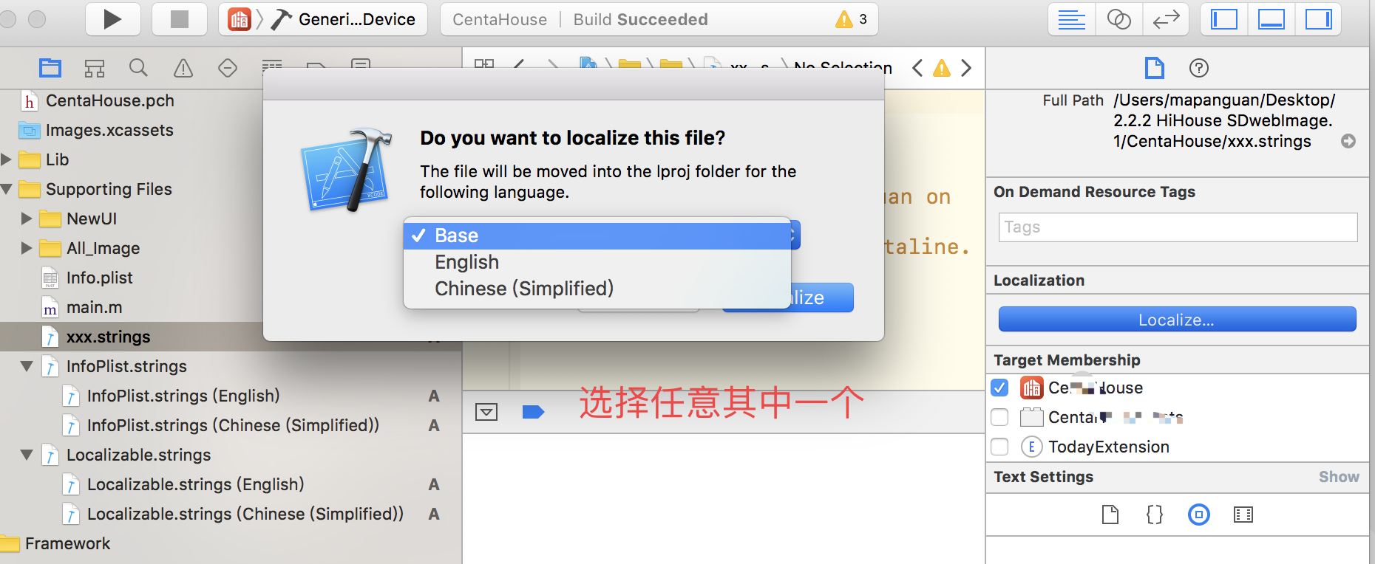Open Media library
This screenshot has height=564, width=1375.
pyautogui.click(x=1243, y=515)
